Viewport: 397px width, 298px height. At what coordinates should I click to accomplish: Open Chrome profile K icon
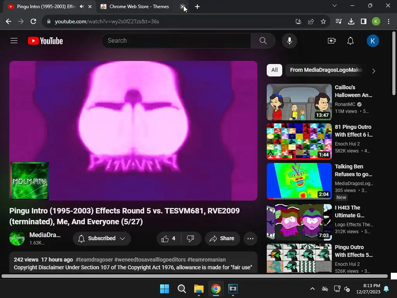click(376, 22)
